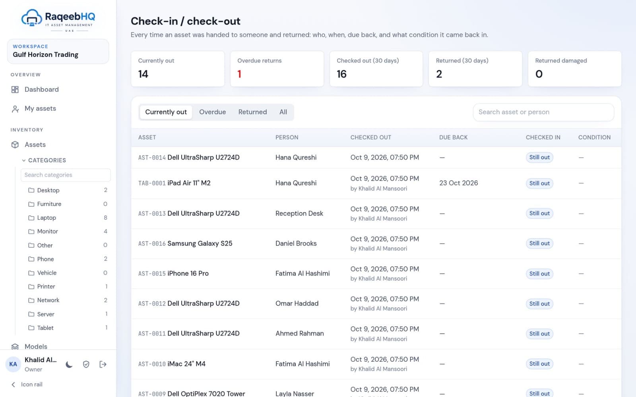Open asset AST-0014 Dell UltraSharp U2724D
This screenshot has width=636, height=397.
pos(189,158)
